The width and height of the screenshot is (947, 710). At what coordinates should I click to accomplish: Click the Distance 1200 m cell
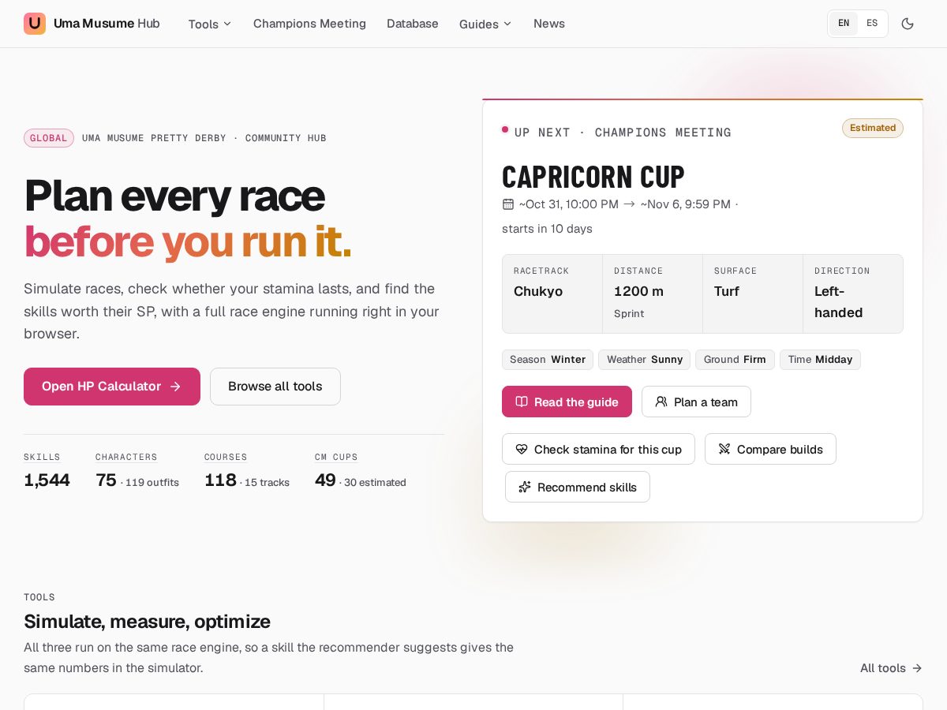[x=653, y=293]
